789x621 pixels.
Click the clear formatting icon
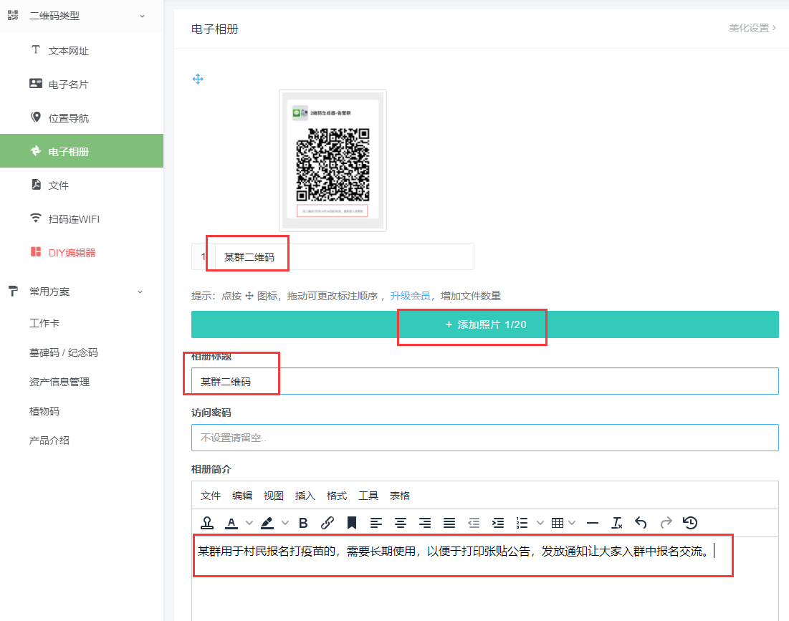617,523
